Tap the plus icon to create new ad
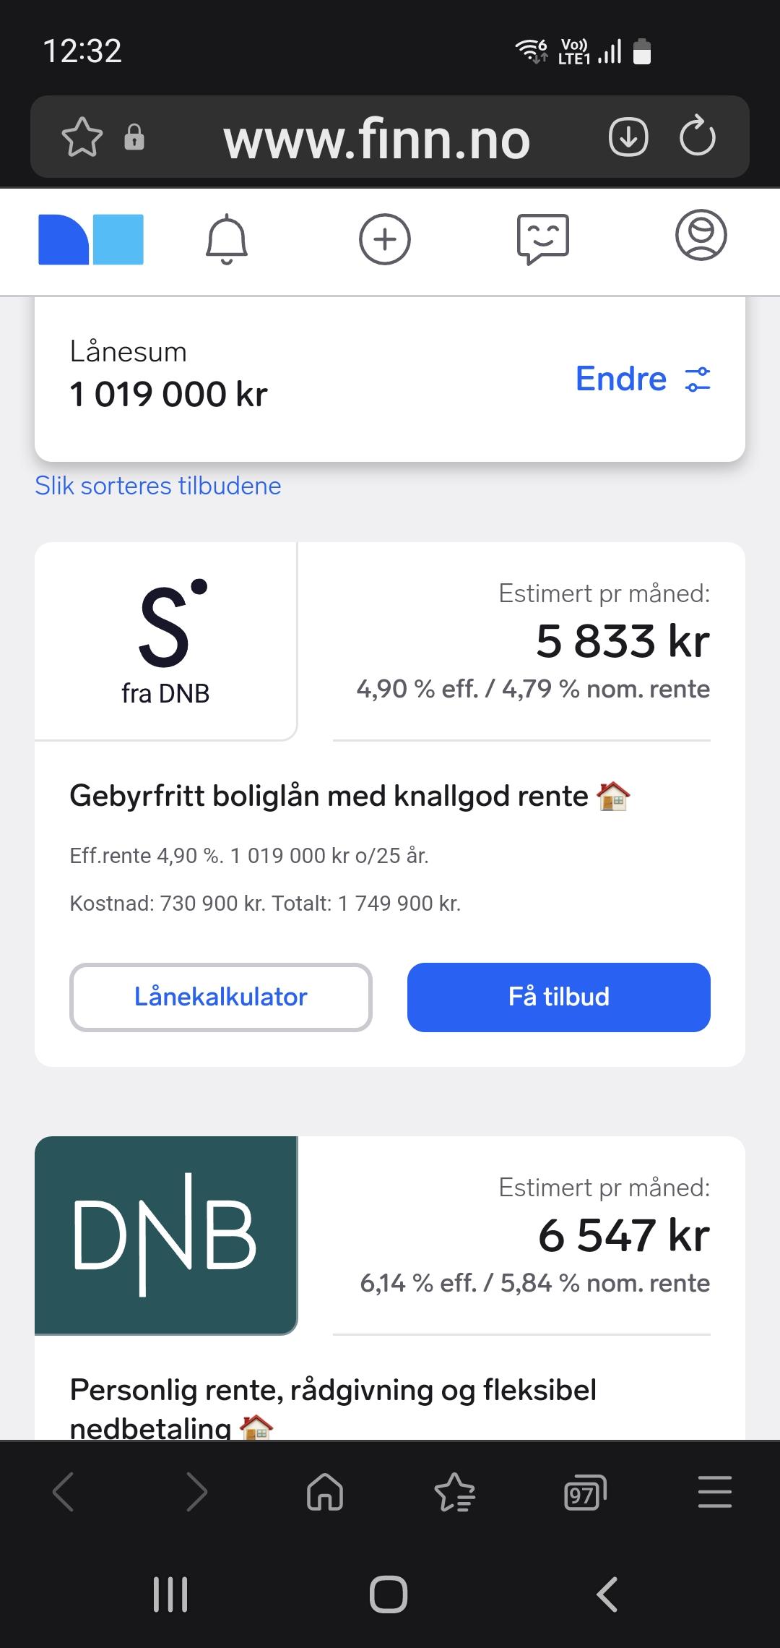780x1648 pixels. pos(384,239)
